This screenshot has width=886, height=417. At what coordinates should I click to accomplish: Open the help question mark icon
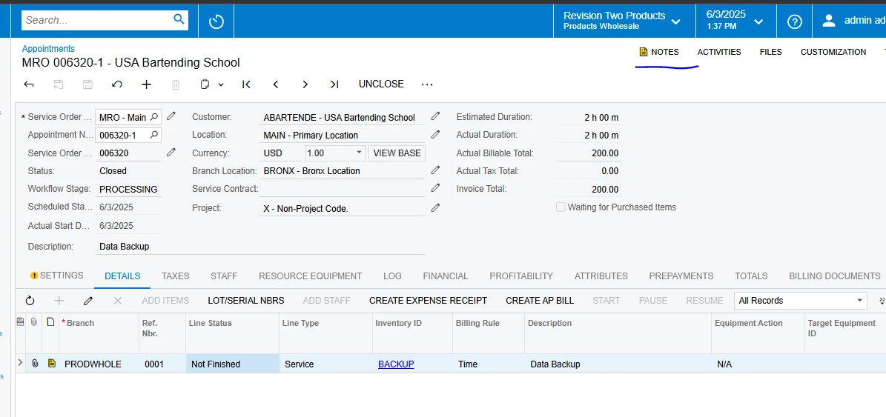tap(795, 22)
